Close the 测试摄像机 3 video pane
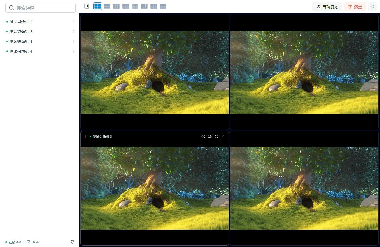 click(223, 136)
